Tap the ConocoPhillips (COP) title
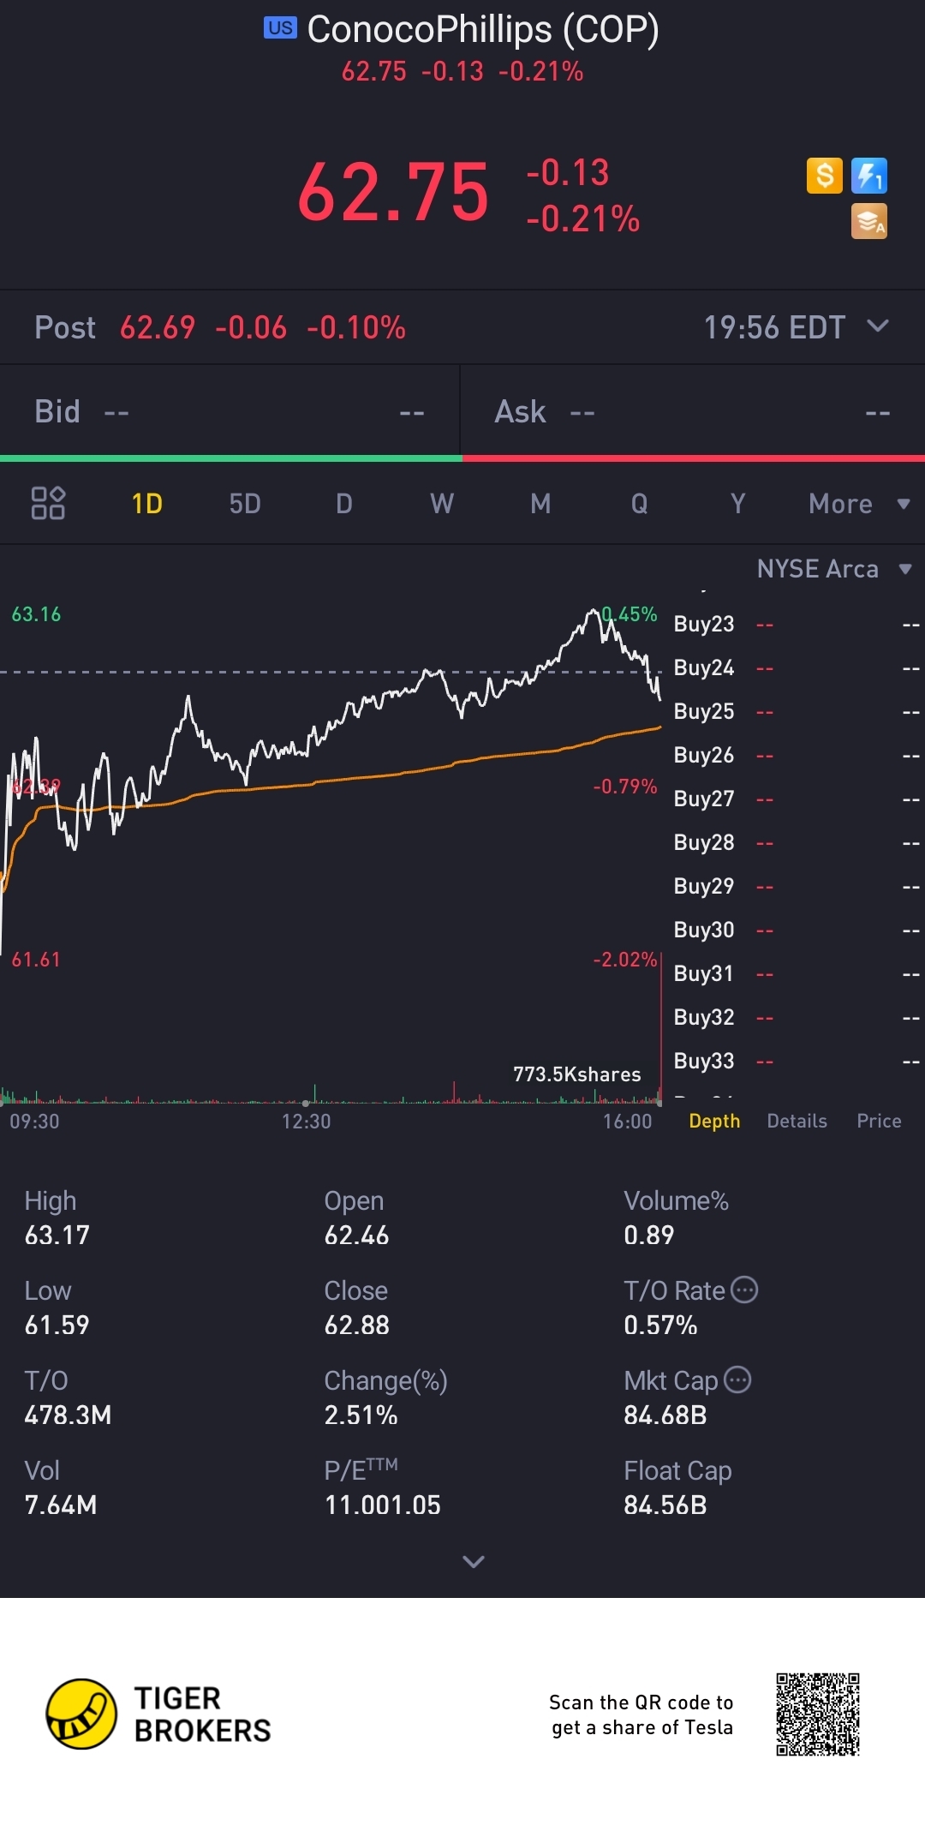This screenshot has width=925, height=1831. coord(483,29)
